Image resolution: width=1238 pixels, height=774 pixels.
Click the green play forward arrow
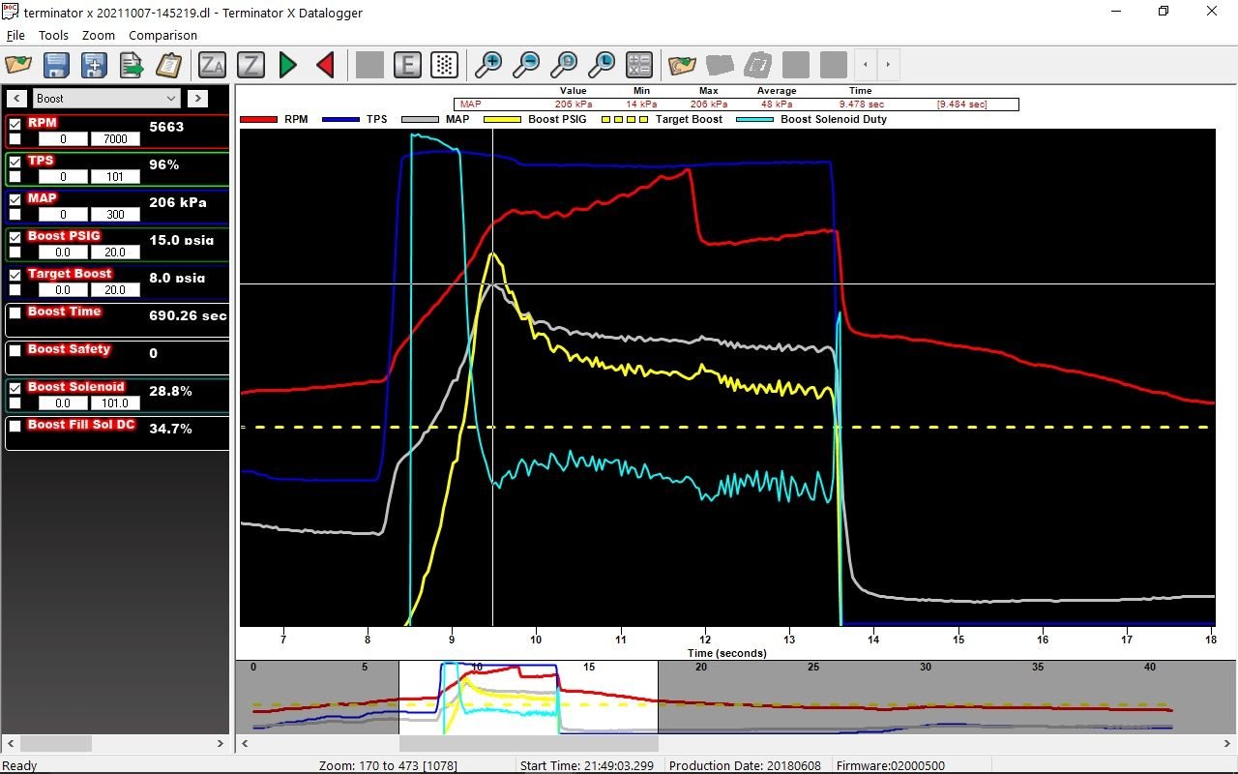tap(287, 65)
